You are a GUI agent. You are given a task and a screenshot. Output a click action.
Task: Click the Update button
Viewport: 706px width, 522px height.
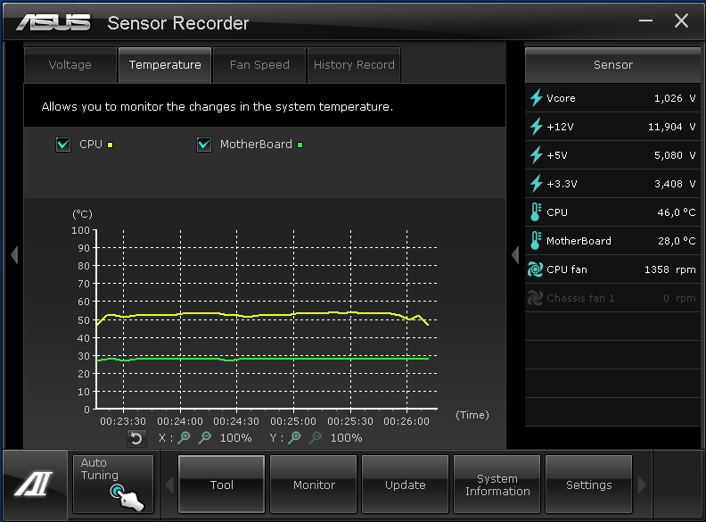(x=406, y=485)
